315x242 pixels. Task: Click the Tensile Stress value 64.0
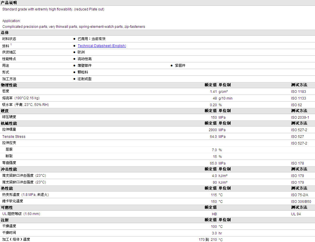pyautogui.click(x=213, y=137)
